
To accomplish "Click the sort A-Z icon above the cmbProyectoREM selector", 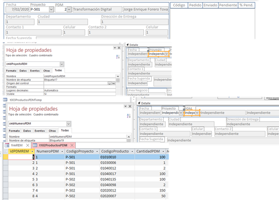I will coord(117,56).
